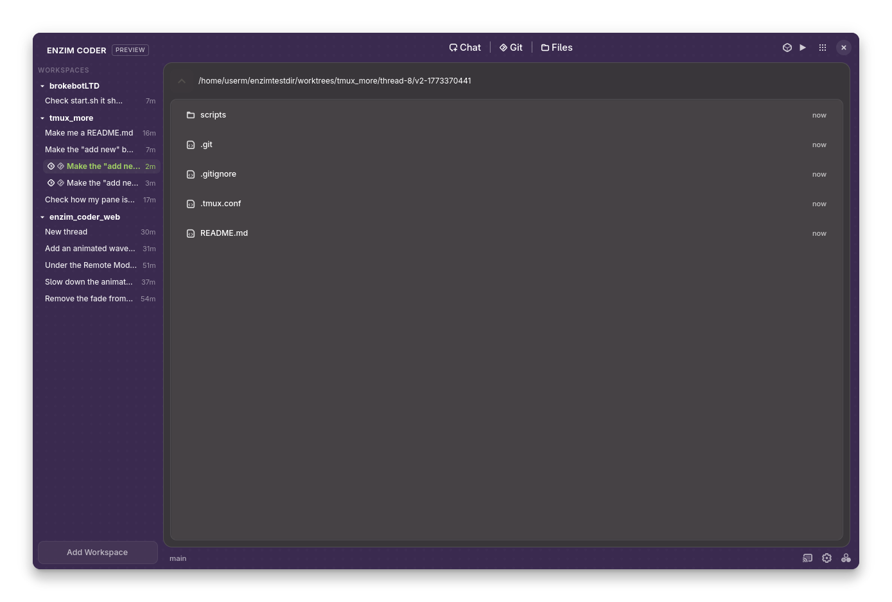Open the Chat panel icon
This screenshot has height=602, width=892.
465,47
